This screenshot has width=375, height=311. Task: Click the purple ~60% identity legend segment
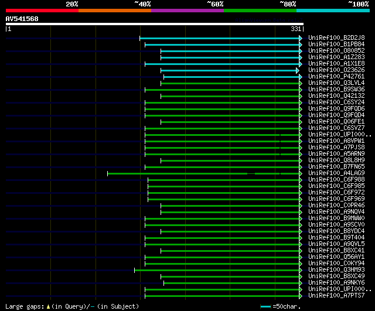(x=187, y=11)
